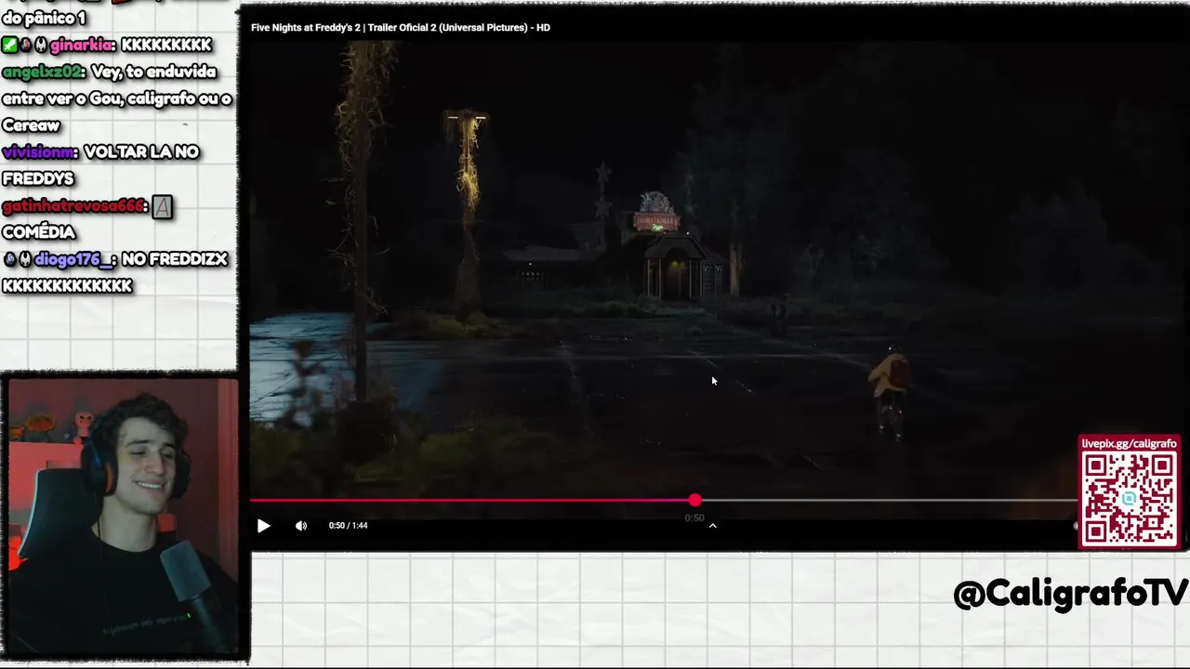Play the Five Nights at Freddy's trailer
This screenshot has height=669, width=1190.
click(x=264, y=526)
